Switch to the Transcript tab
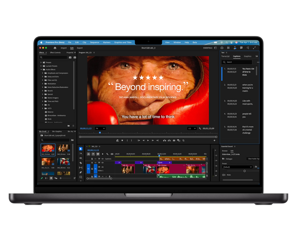 225,56
